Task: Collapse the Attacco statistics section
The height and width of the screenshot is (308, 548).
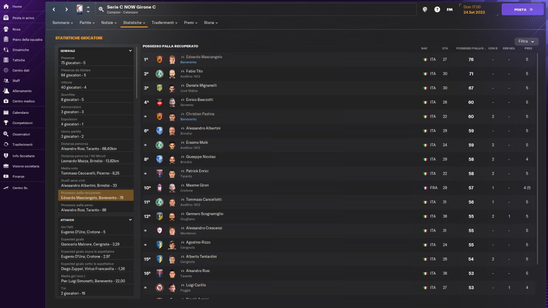Action: [130, 220]
